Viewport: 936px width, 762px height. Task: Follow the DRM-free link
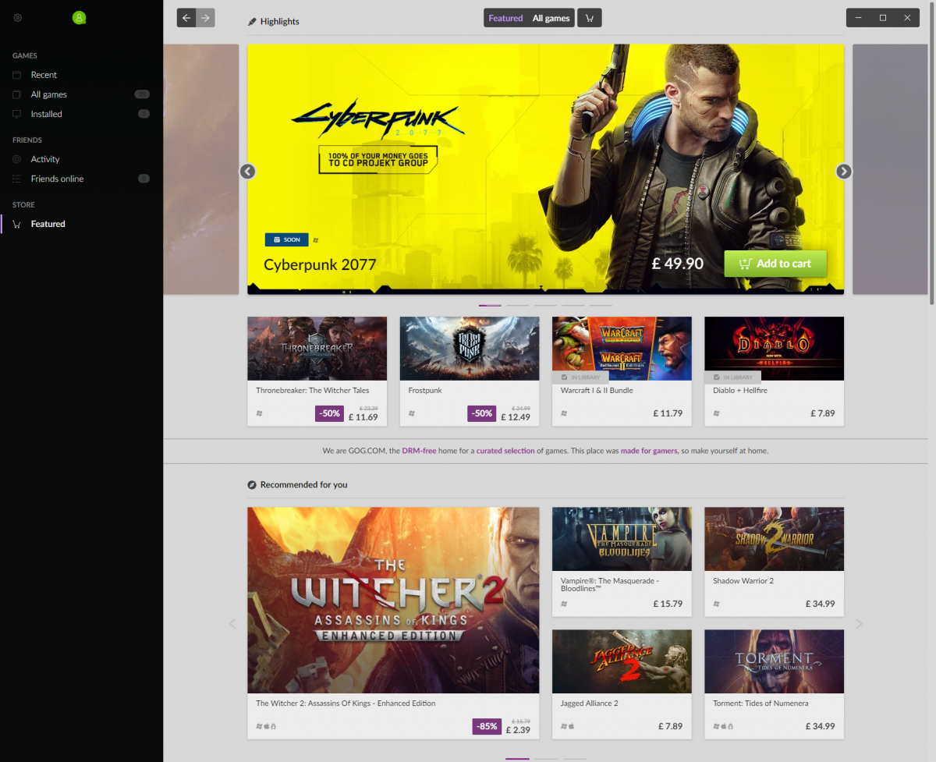(x=420, y=451)
